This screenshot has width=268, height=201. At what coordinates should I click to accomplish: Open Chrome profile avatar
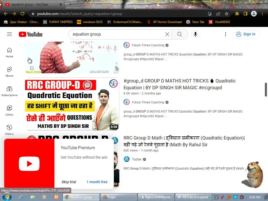click(254, 14)
